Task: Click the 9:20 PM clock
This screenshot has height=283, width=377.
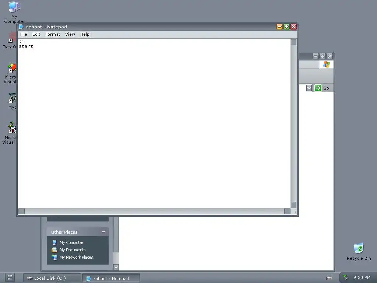Action: click(x=362, y=277)
